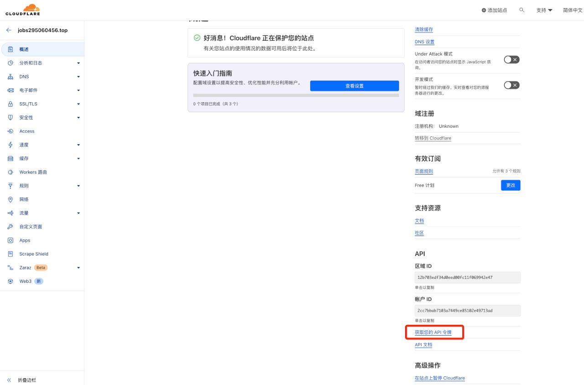This screenshot has height=385, width=584.
Task: Click the Access sidebar icon
Action: coord(10,131)
